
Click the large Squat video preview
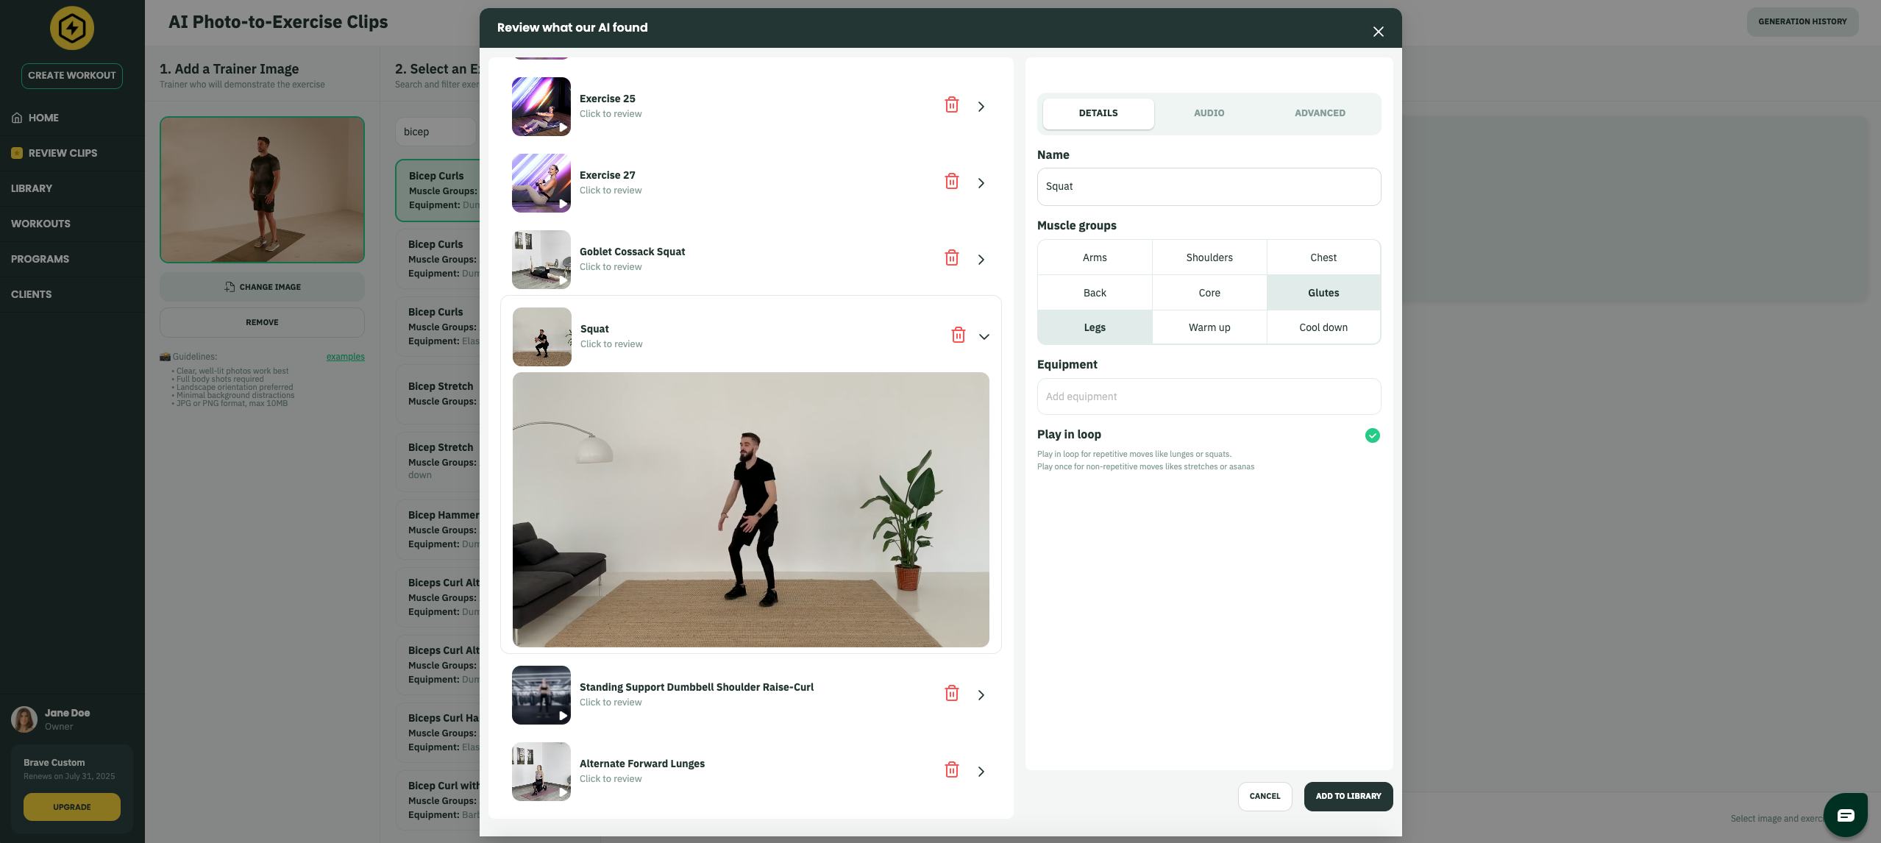(750, 510)
